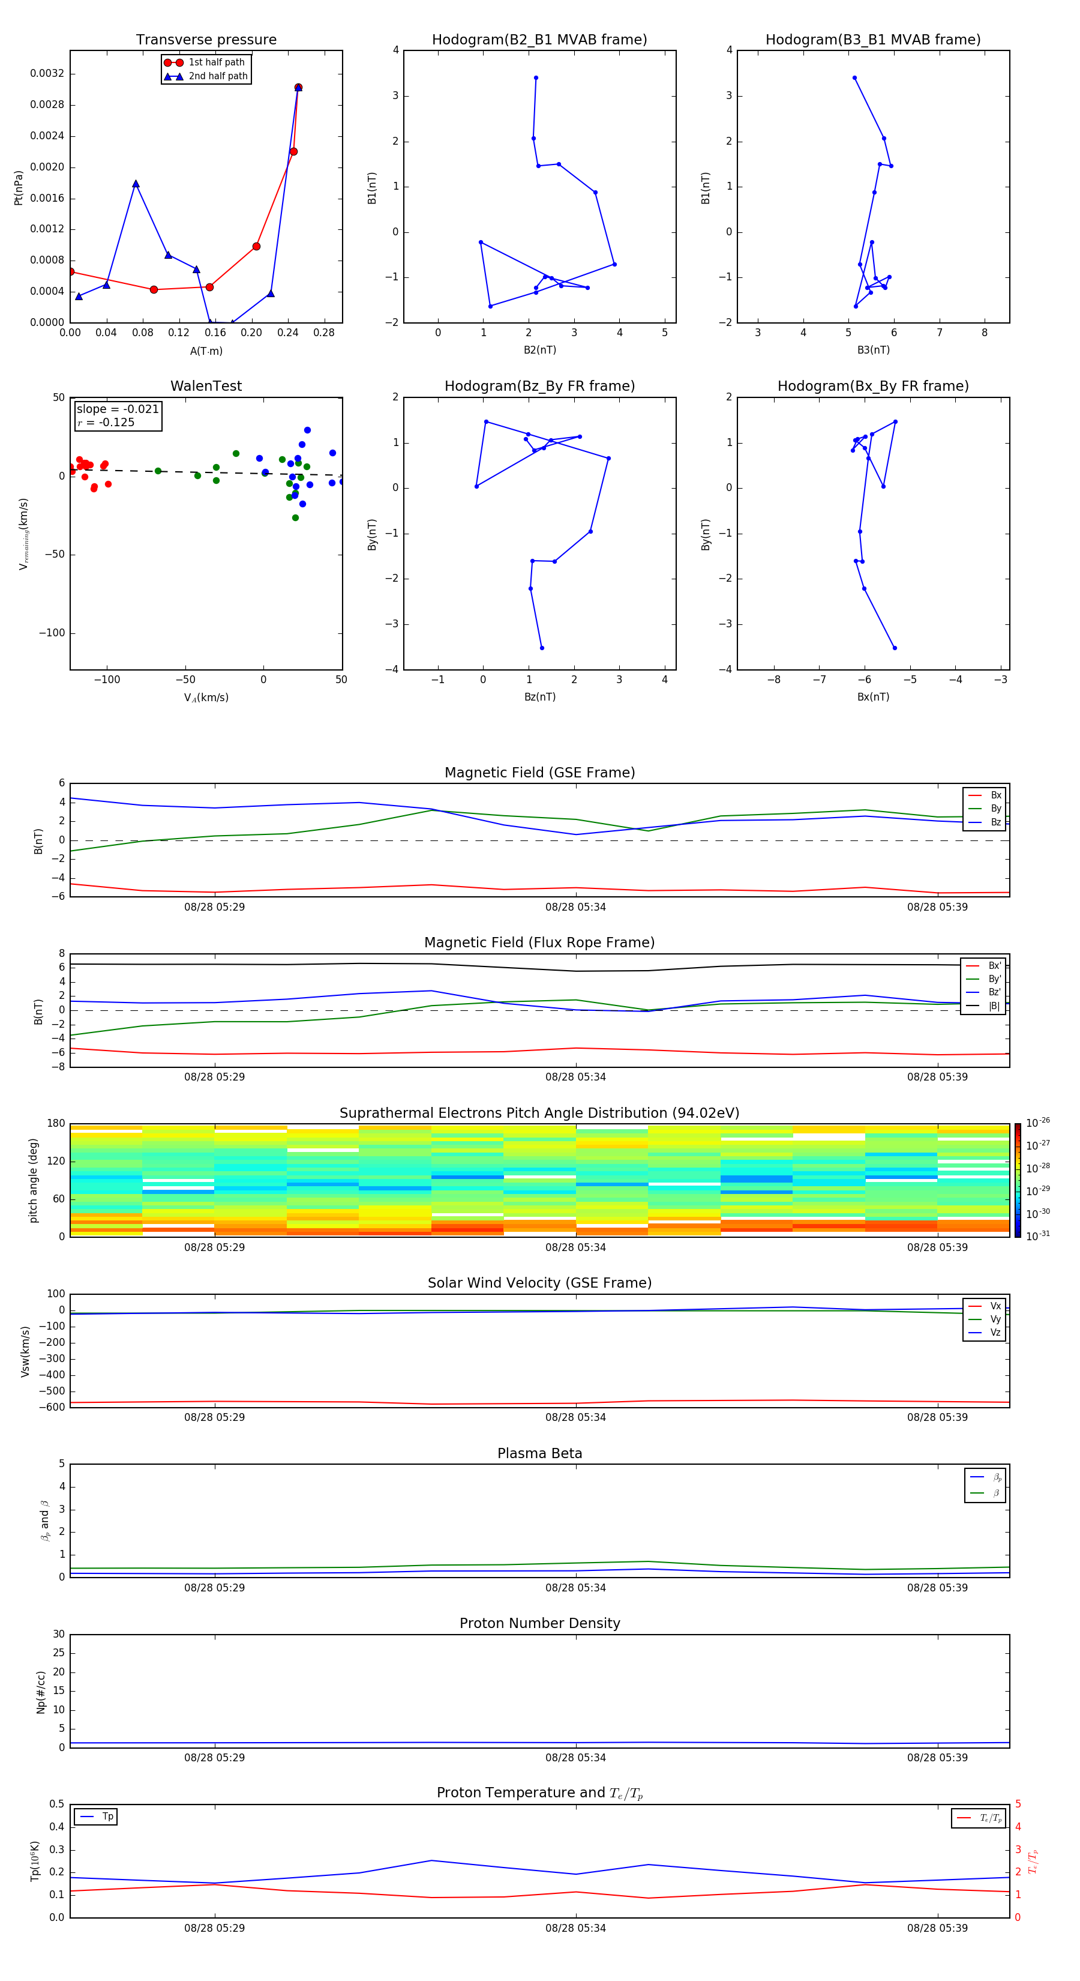Click the 'pitch angle (deg)' axis label

click(33, 1180)
